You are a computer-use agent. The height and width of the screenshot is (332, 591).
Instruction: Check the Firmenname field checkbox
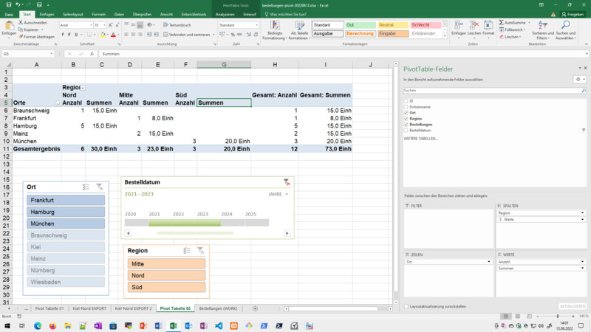click(406, 107)
